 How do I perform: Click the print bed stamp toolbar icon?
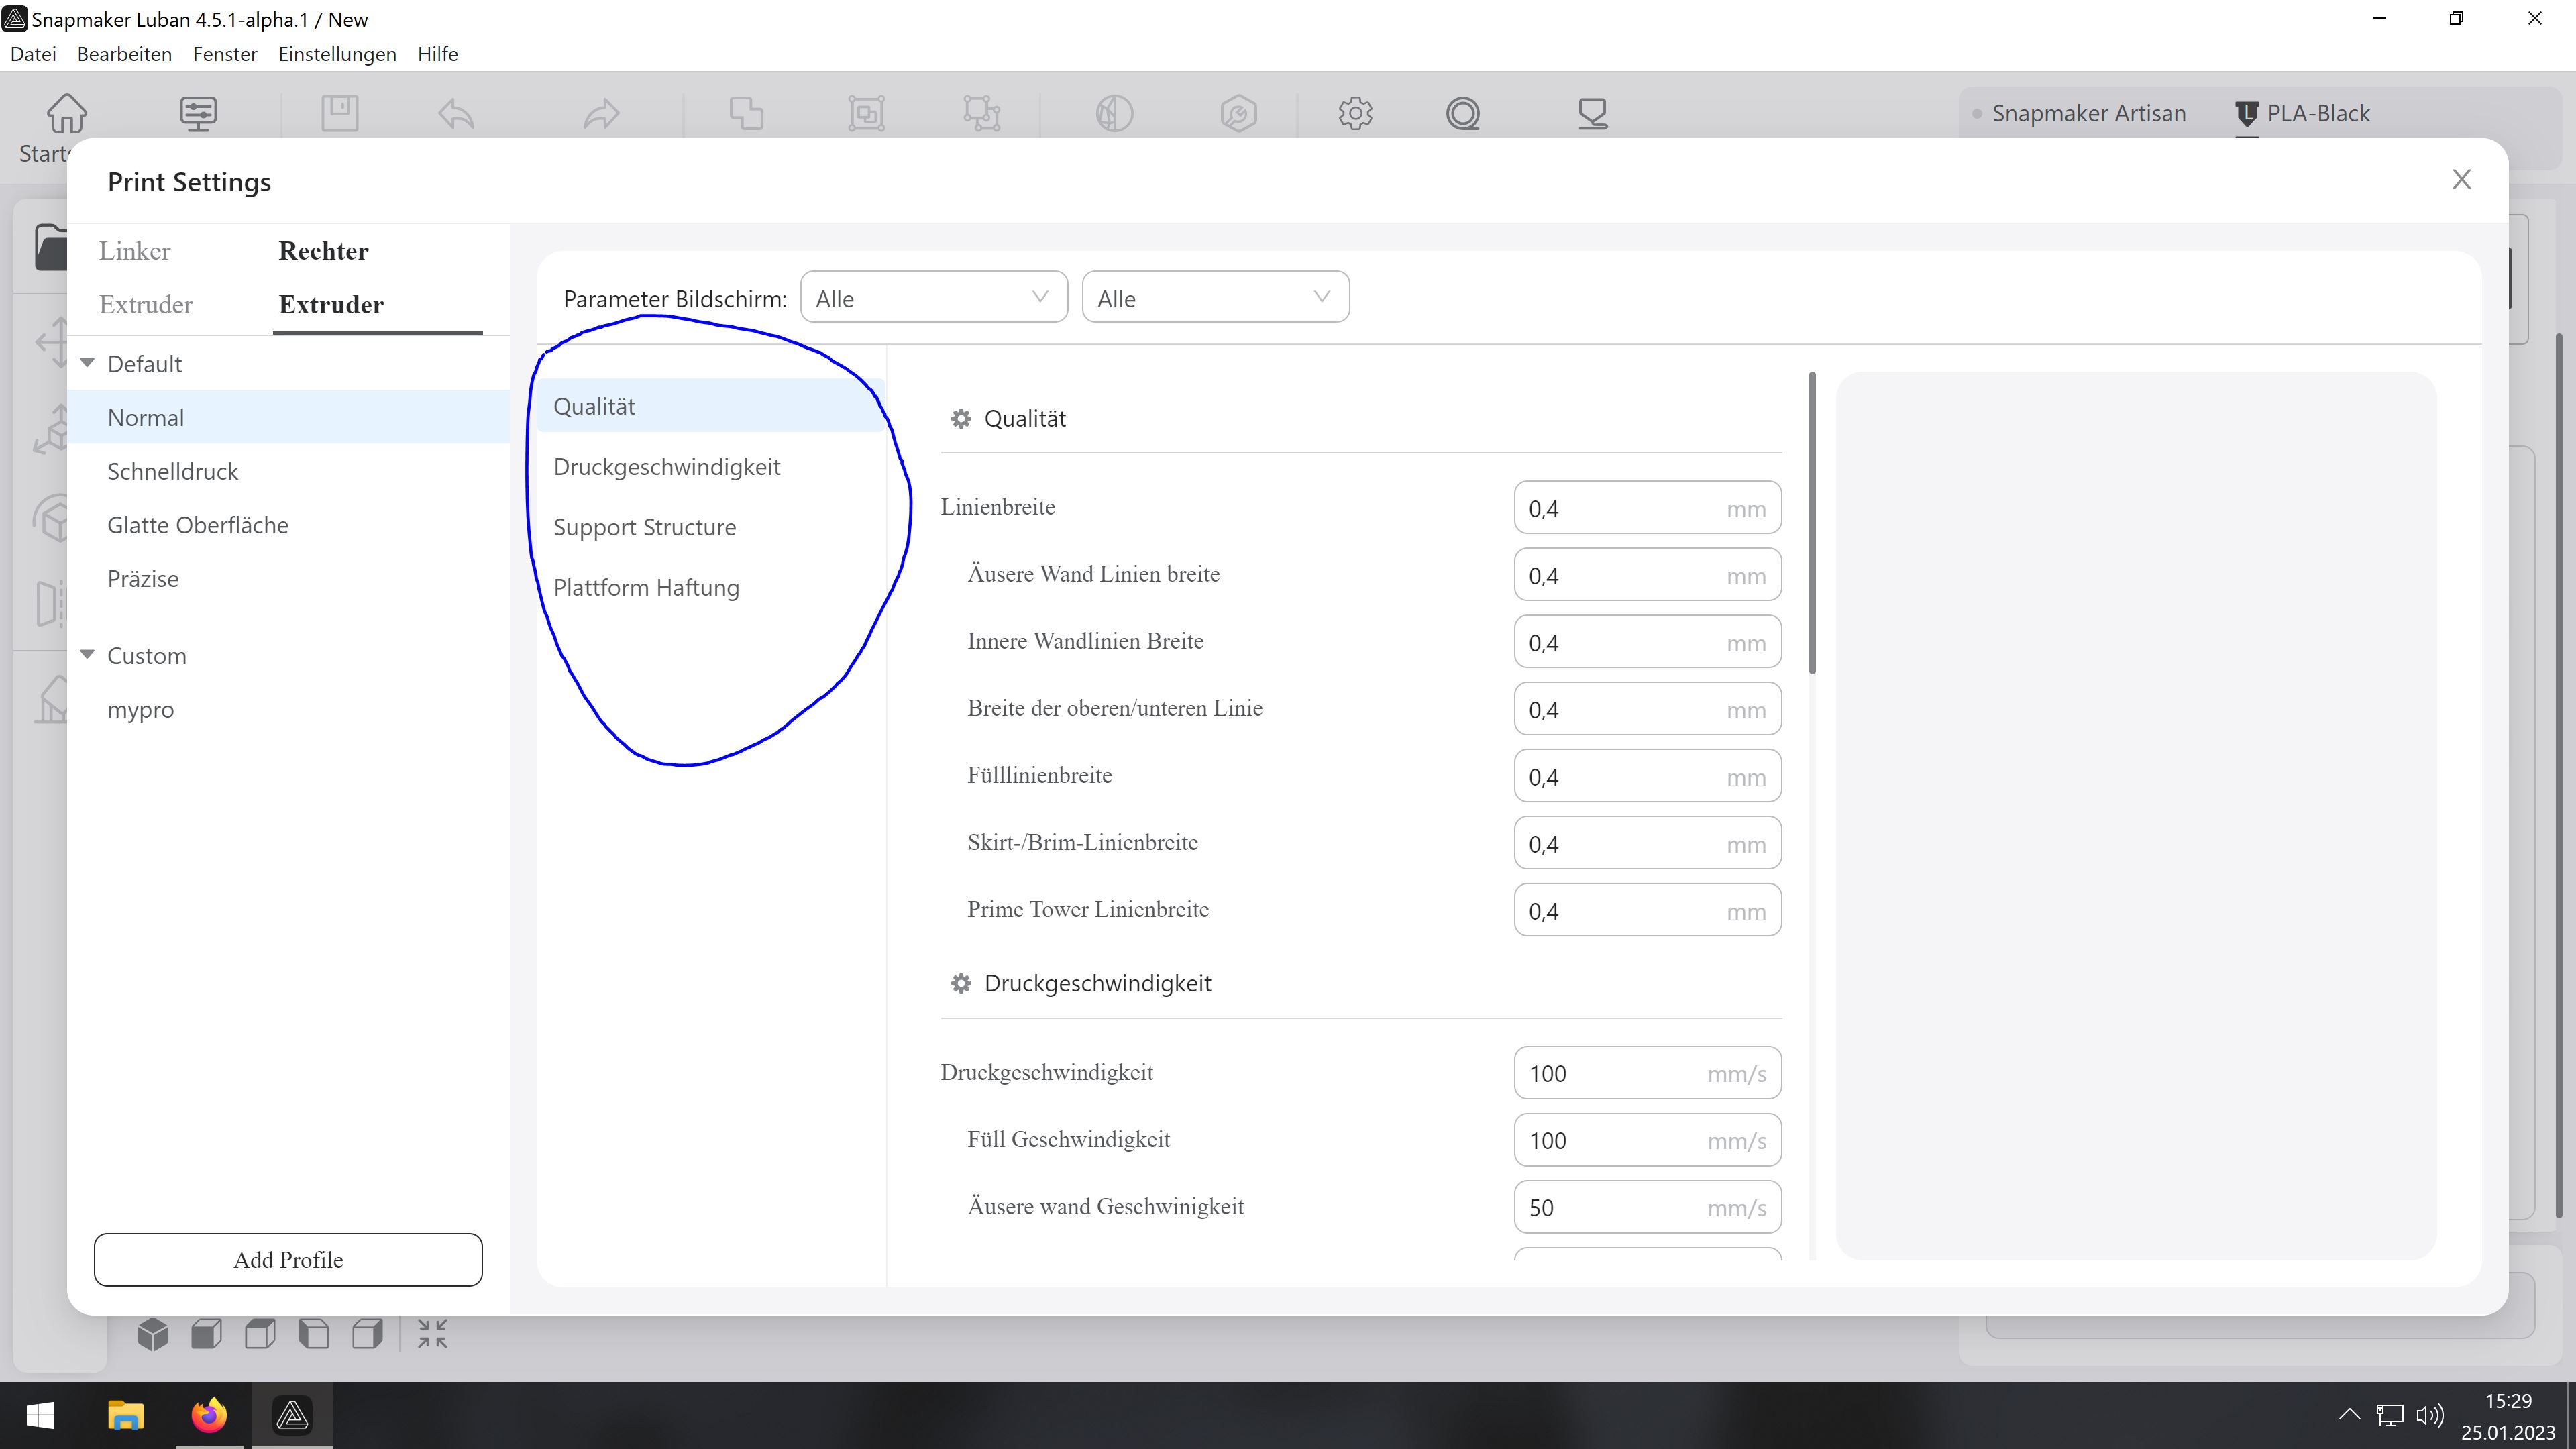tap(1592, 113)
